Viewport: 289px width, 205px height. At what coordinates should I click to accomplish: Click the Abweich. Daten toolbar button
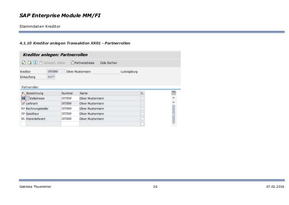(x=53, y=63)
